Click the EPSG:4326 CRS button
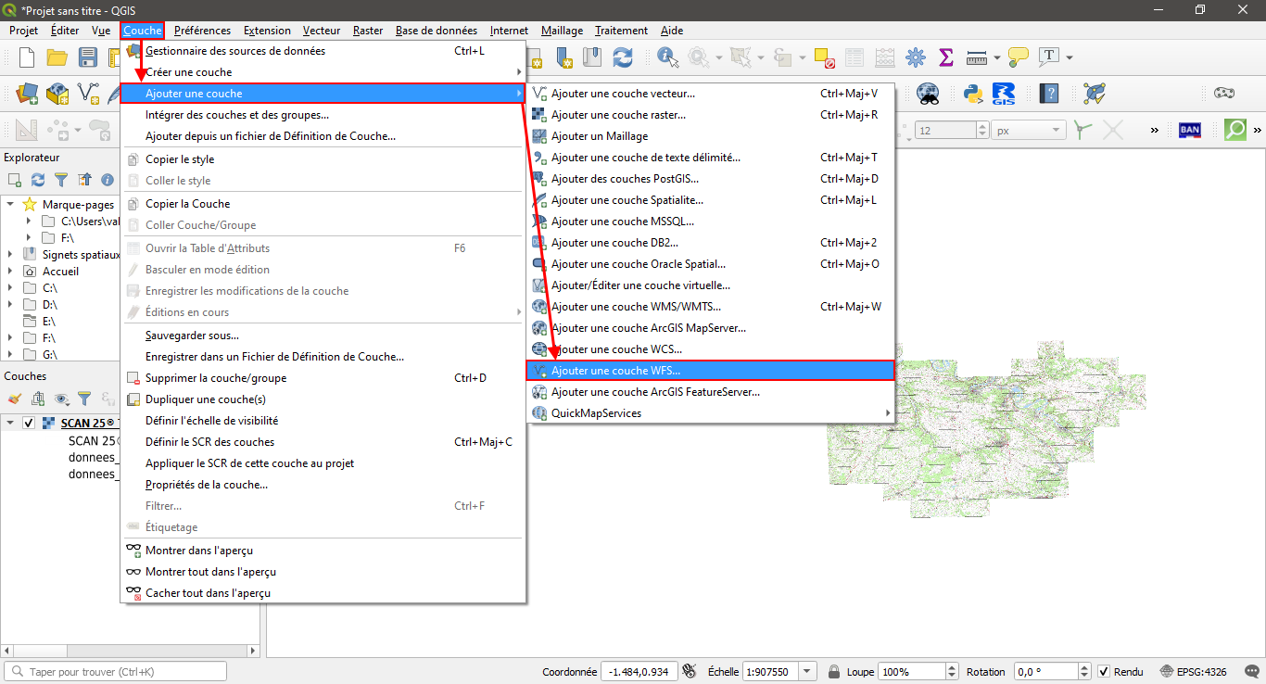 click(x=1196, y=671)
